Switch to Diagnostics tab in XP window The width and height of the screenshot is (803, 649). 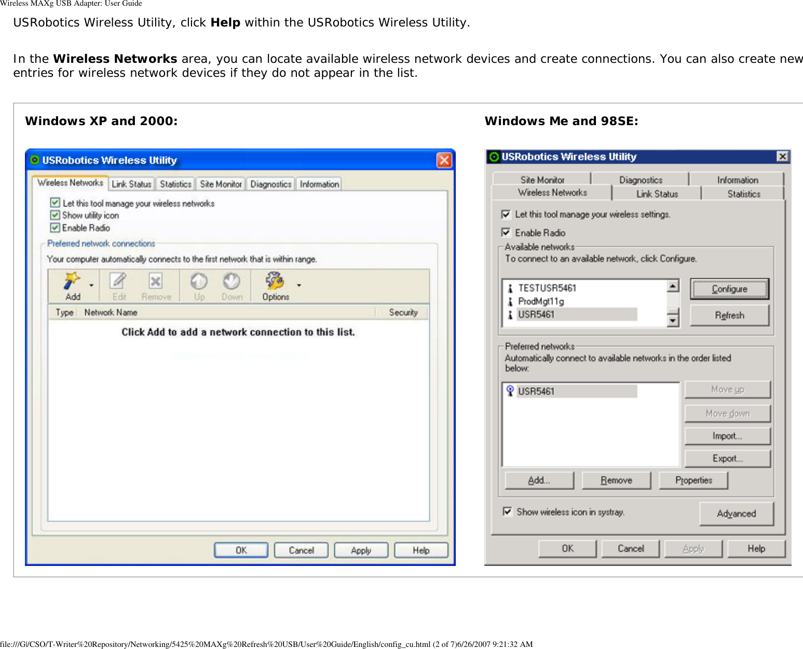tap(271, 184)
